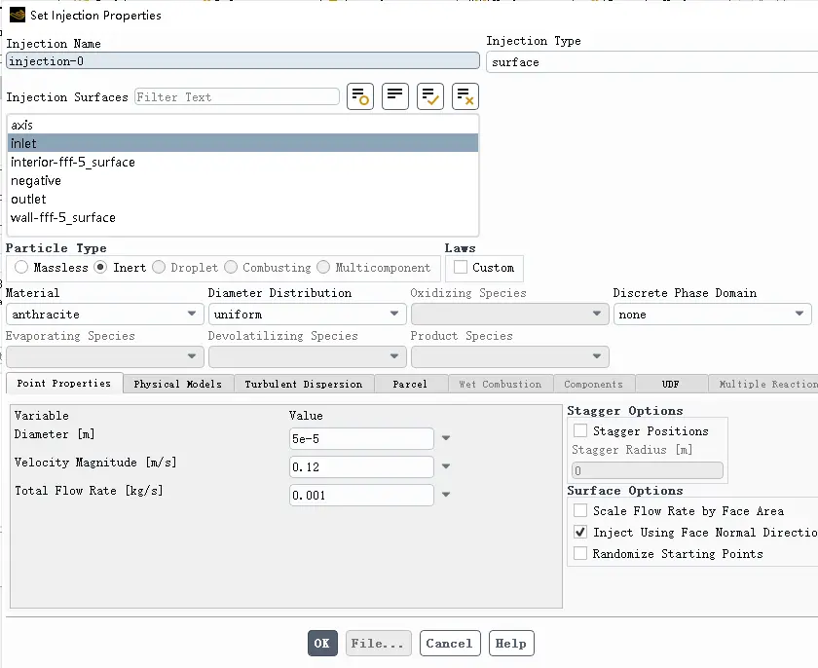818x668 pixels.
Task: Uncheck Inject Using Face Normal Direction
Action: 580,532
